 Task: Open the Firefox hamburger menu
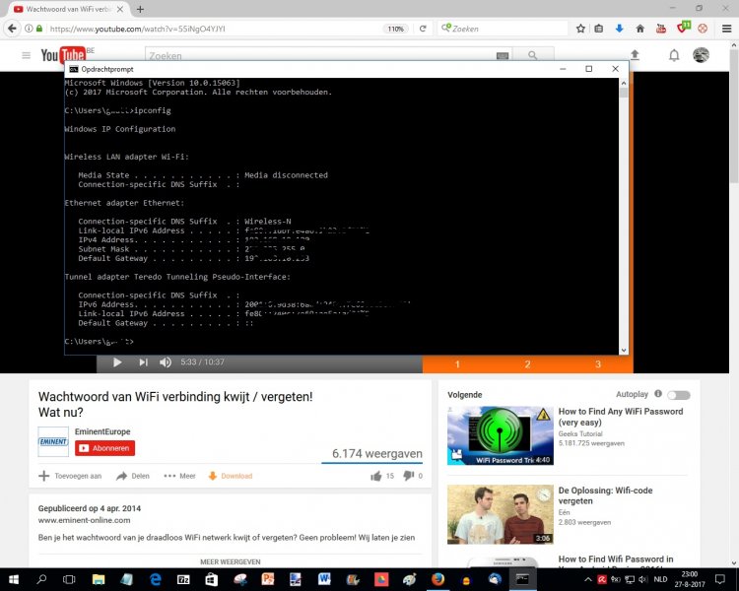727,29
